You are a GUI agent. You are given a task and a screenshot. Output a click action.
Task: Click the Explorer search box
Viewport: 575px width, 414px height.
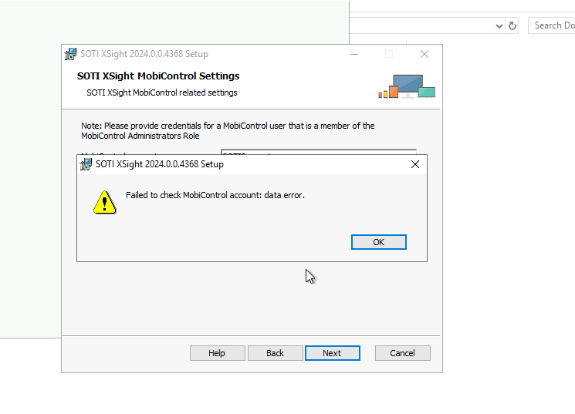point(552,25)
